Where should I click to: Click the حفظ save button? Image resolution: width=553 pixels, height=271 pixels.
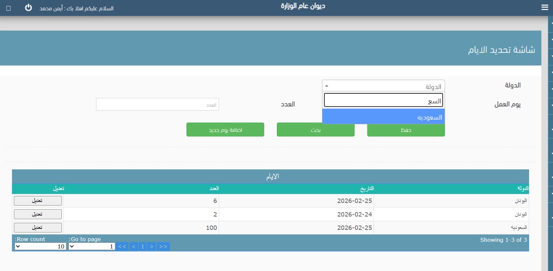[x=406, y=130]
